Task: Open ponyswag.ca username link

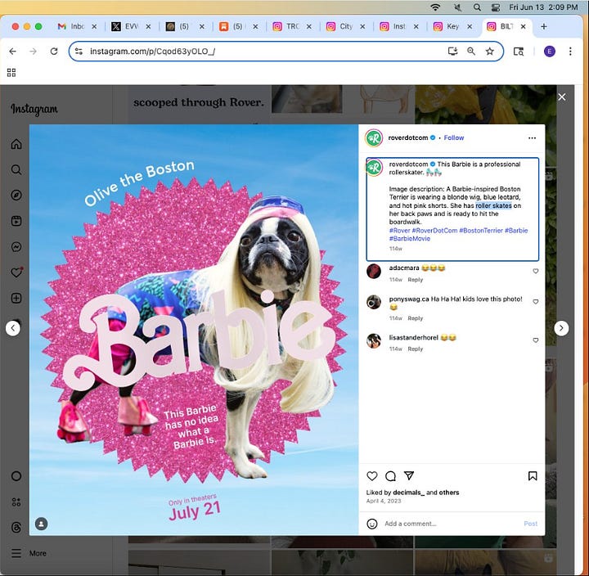Action: (x=409, y=299)
